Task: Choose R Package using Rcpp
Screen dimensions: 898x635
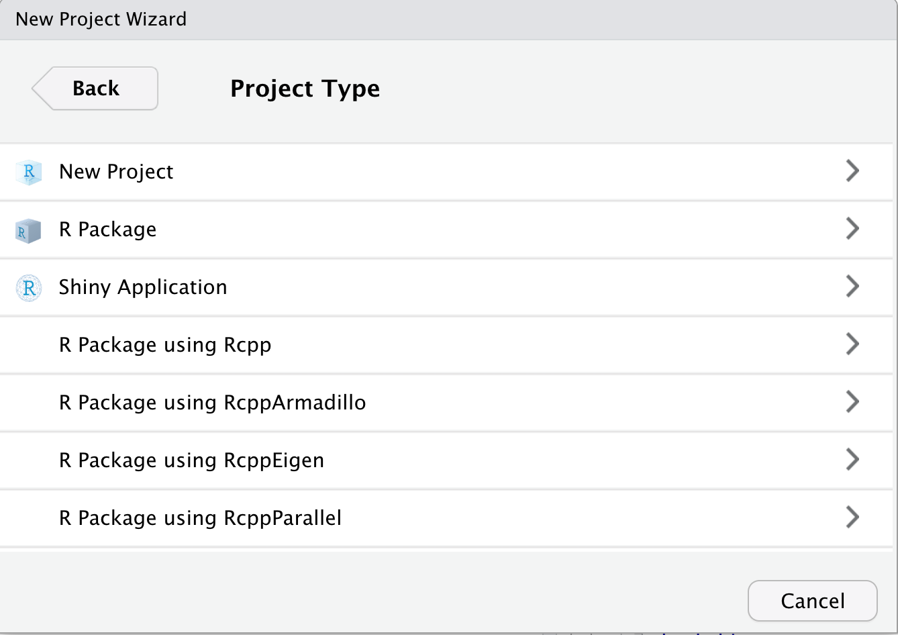Action: pos(446,345)
